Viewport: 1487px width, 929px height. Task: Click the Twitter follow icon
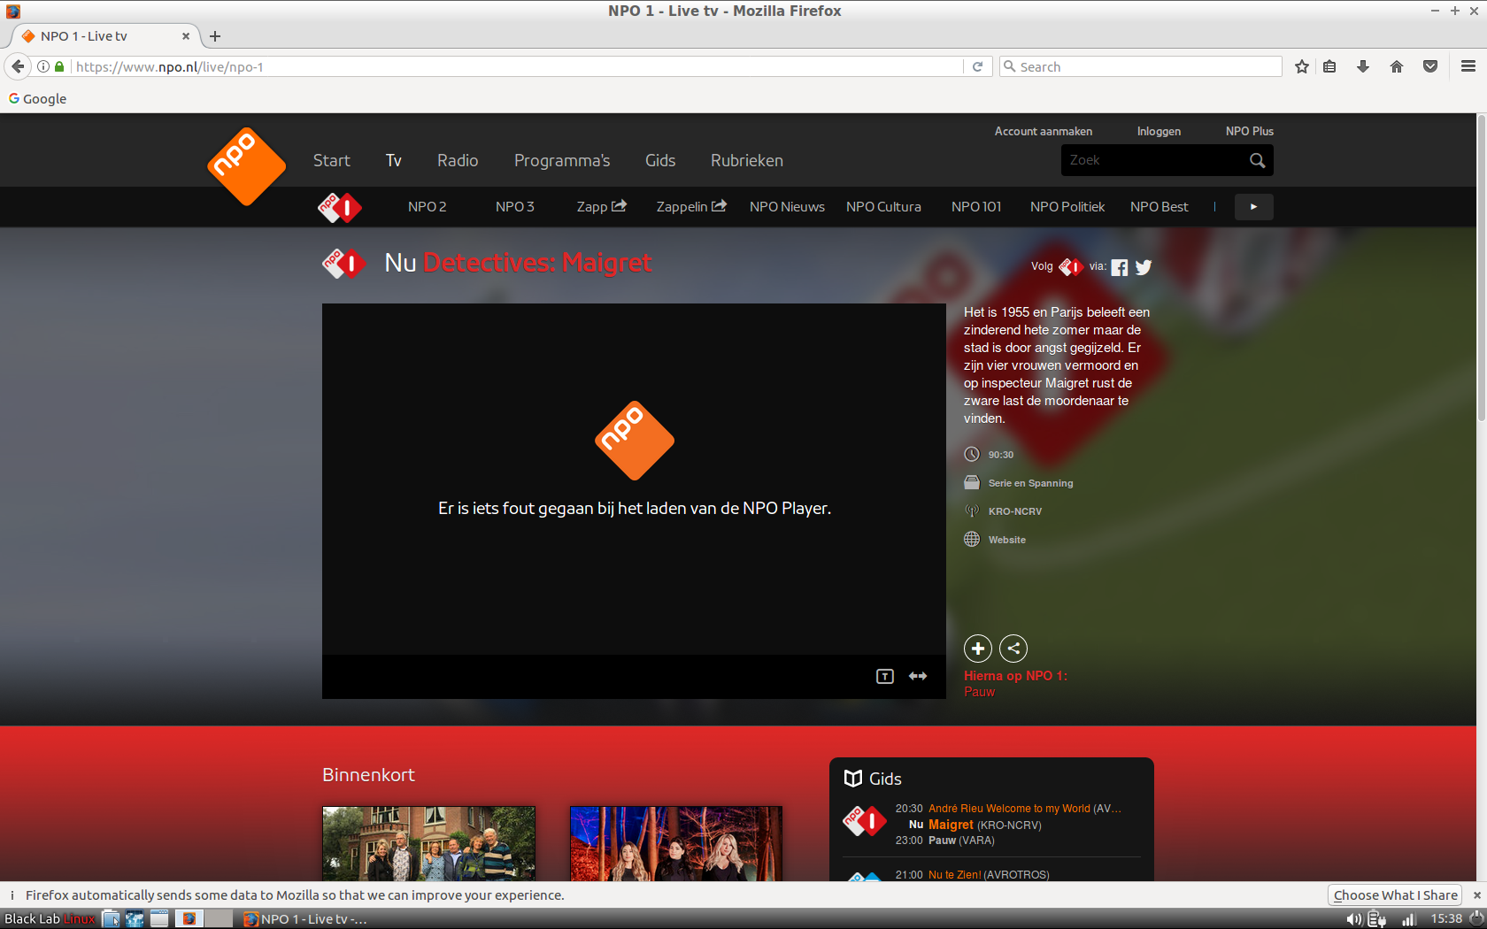pyautogui.click(x=1144, y=267)
